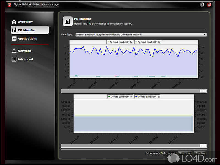Screen dimensions: 220x165
Task: Click the Network Bandwidth Rx legend entry
Action: (148, 42)
